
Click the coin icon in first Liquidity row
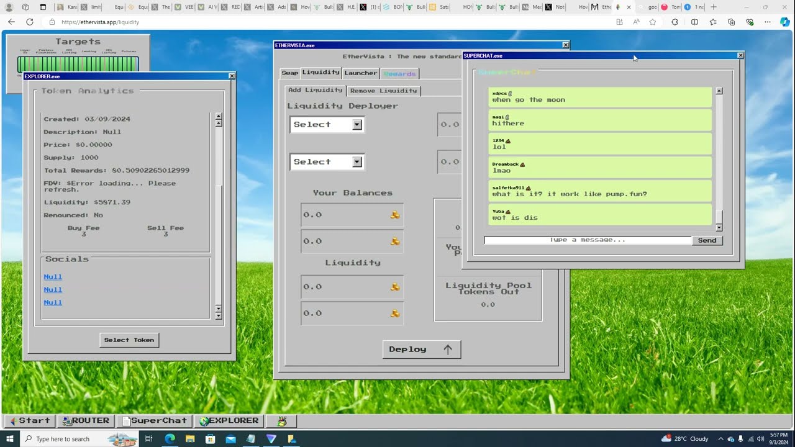394,287
